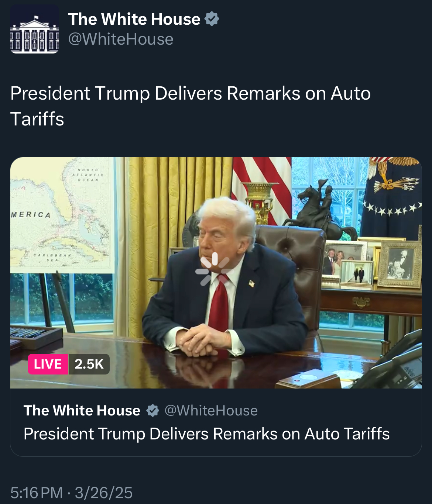Play the live broadcast video thumbnail
The image size is (432, 504).
pos(216,273)
